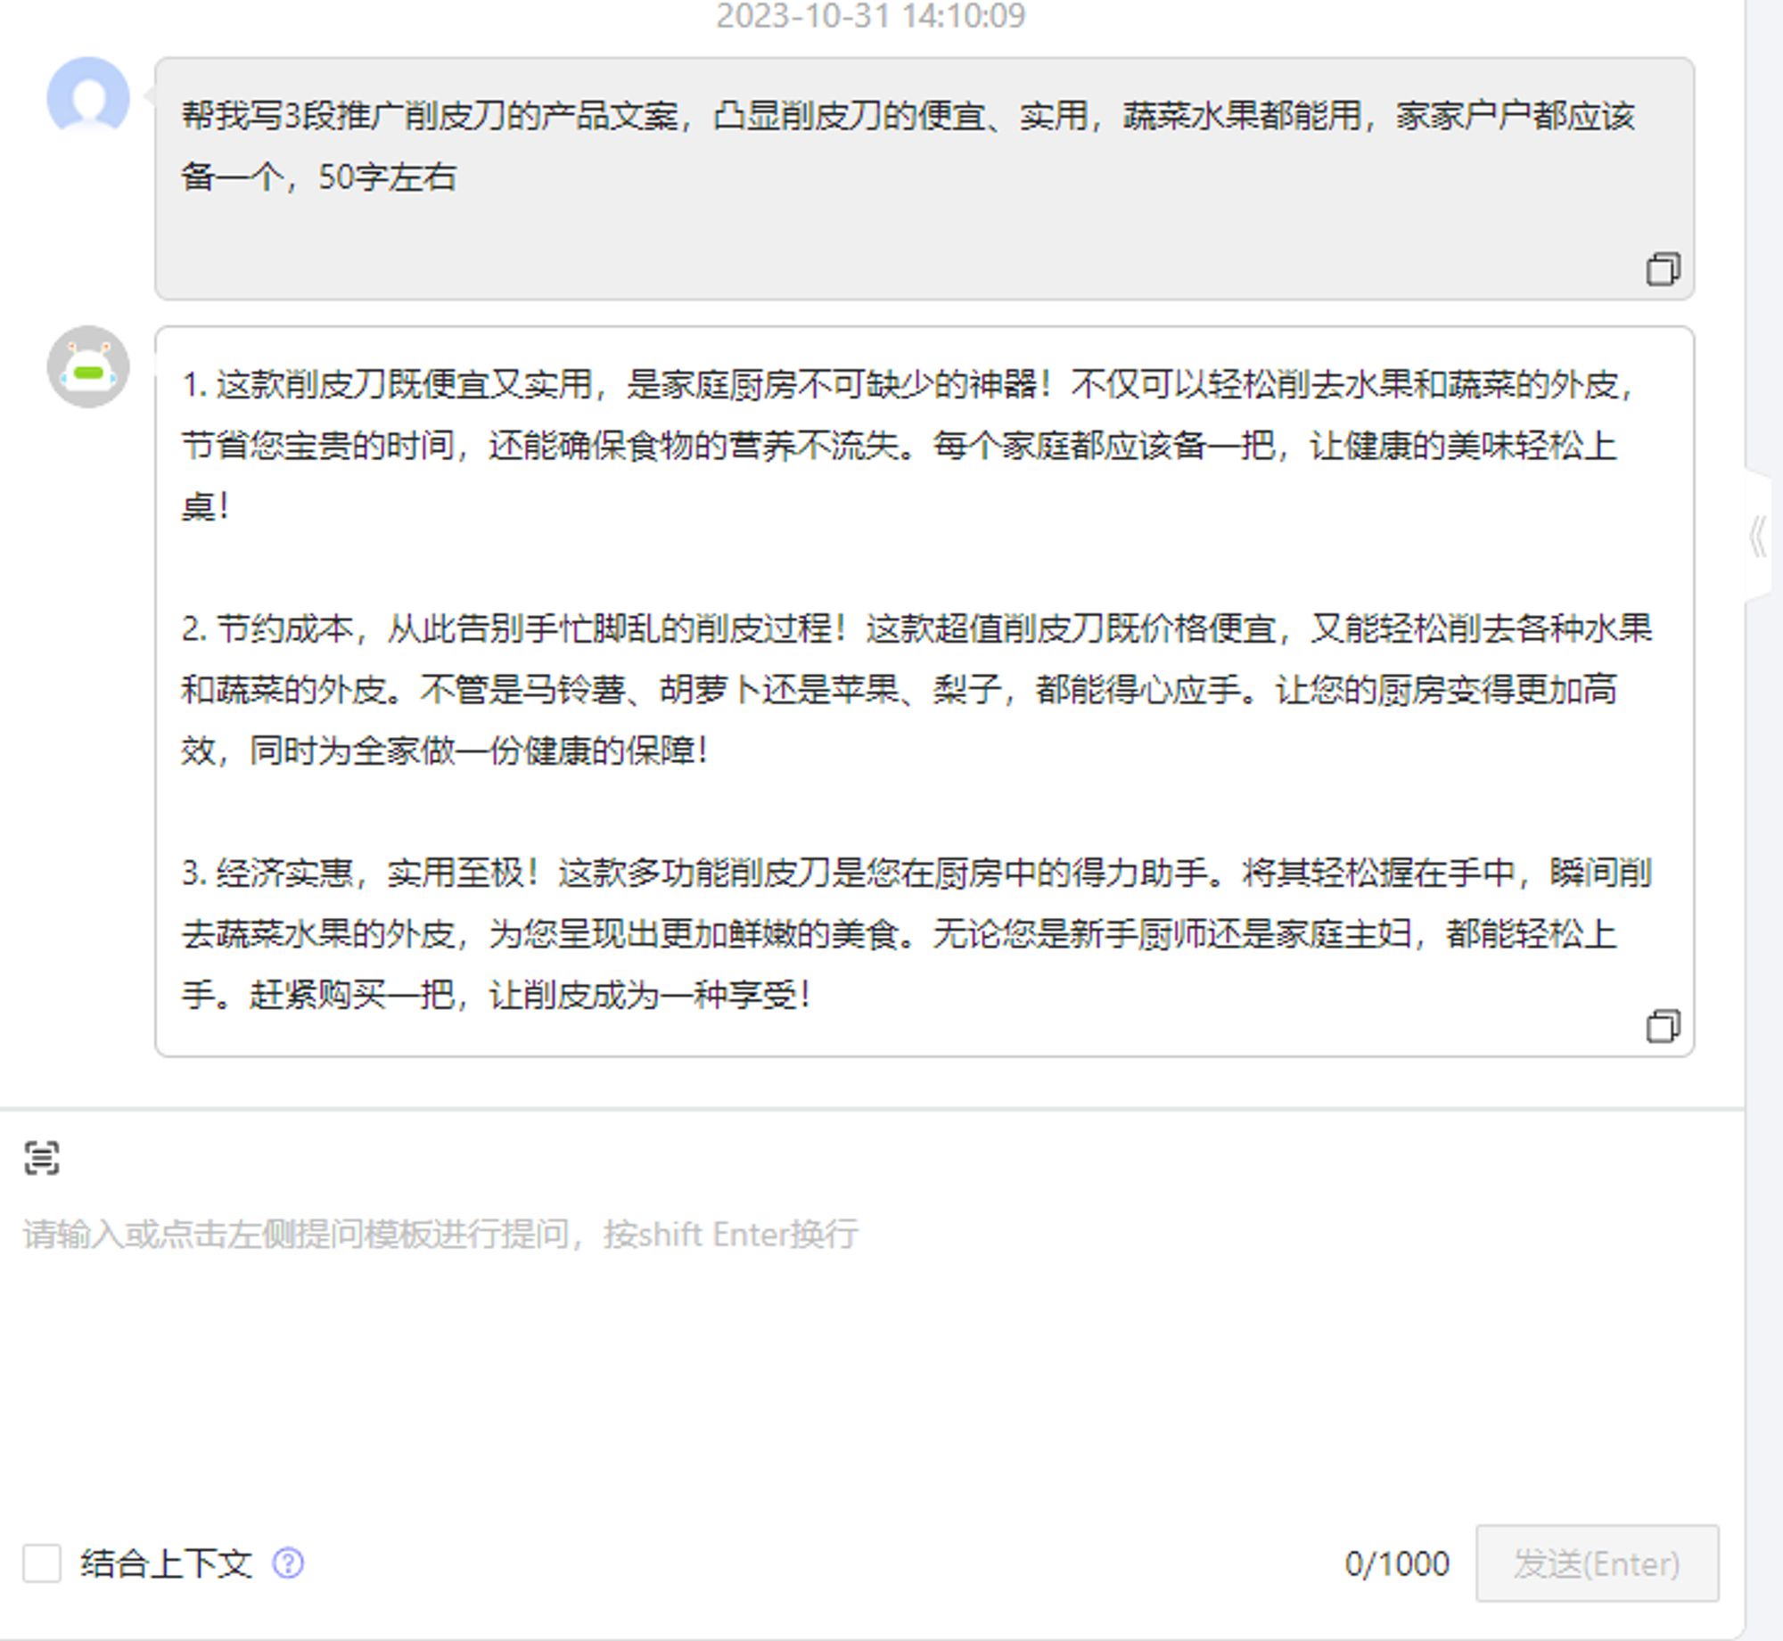Open the prompt template icon above input

42,1158
